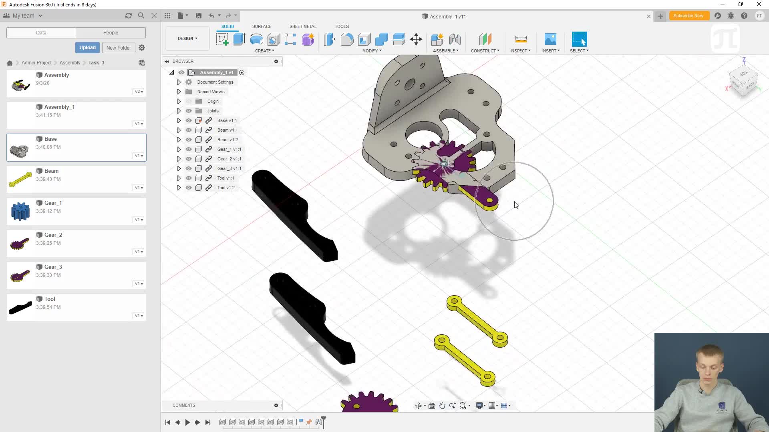Switch to the SURFACE tab
Screen dimensions: 769x432
(262, 26)
